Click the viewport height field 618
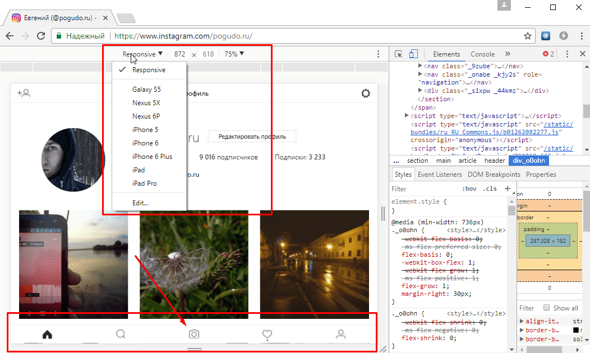This screenshot has height=353, width=590. point(208,54)
